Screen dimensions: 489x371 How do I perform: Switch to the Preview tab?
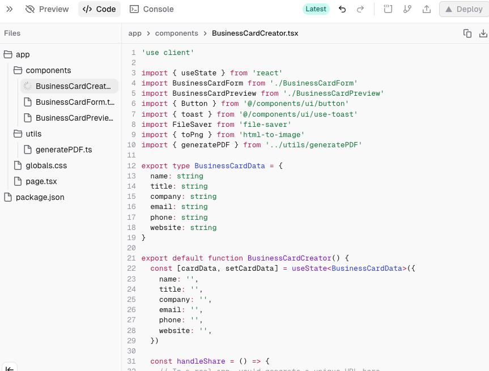click(47, 9)
